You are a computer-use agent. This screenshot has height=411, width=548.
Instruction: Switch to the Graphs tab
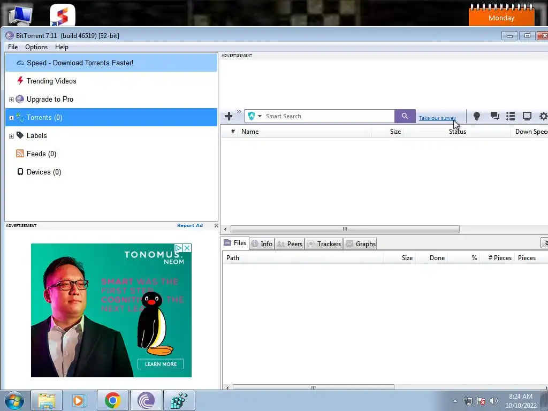pos(360,243)
